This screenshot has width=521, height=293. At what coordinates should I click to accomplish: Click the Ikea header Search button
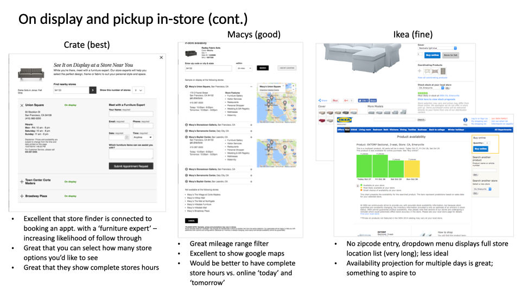(x=421, y=119)
